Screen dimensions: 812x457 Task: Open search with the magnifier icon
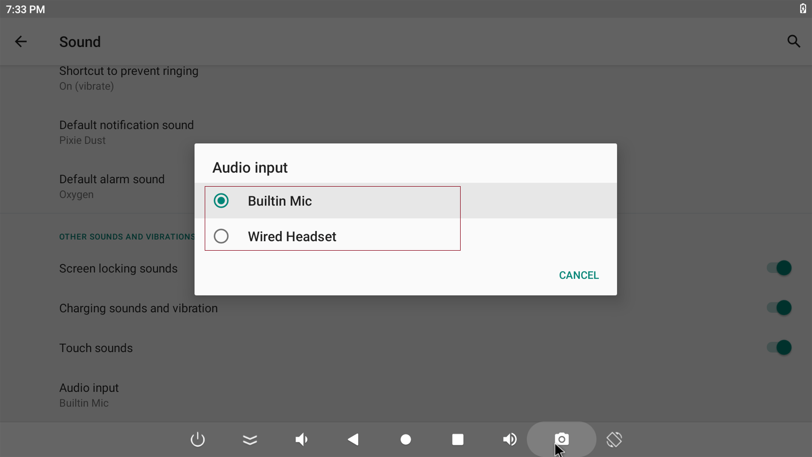(x=793, y=41)
